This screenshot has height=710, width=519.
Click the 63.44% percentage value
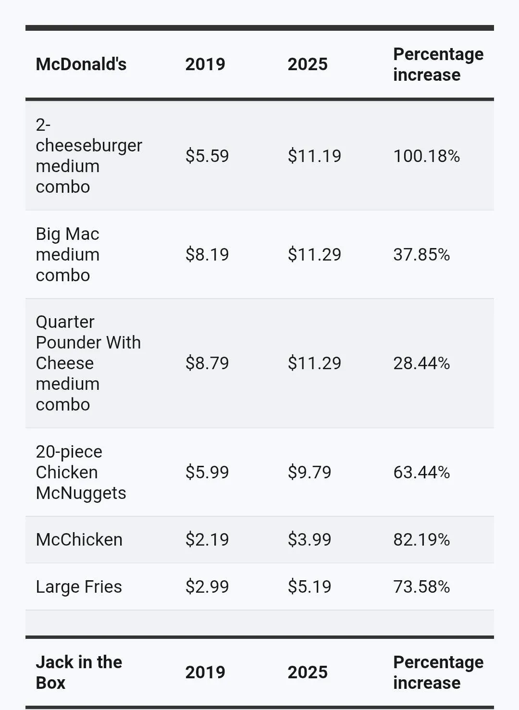[421, 472]
